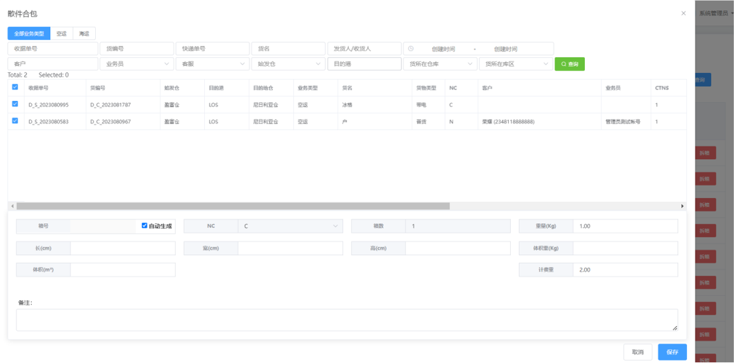Focus the 客户 search field
The image size is (734, 363).
coord(53,63)
